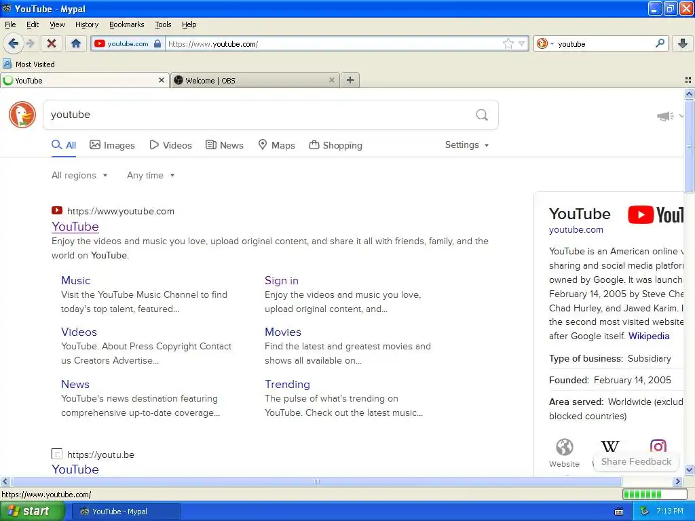
Task: Click the Maps pin icon in the search tabs
Action: [263, 145]
